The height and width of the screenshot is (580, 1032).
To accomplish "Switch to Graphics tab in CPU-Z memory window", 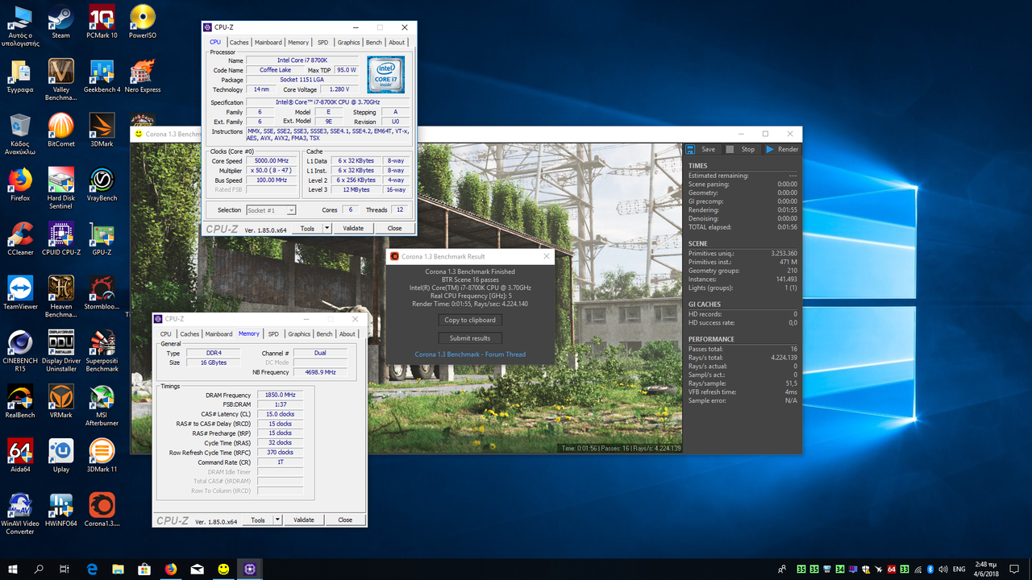I will click(x=299, y=333).
